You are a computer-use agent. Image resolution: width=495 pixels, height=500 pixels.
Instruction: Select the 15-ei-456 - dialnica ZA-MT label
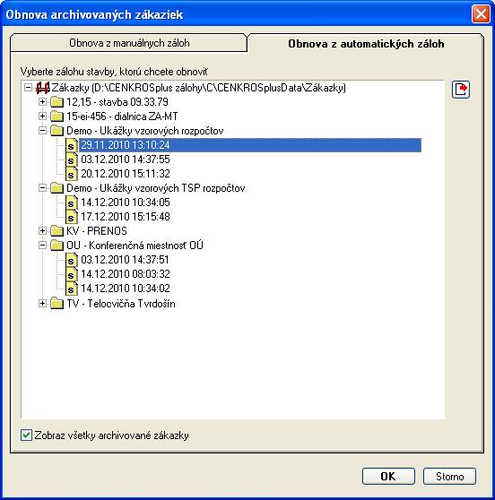click(122, 116)
